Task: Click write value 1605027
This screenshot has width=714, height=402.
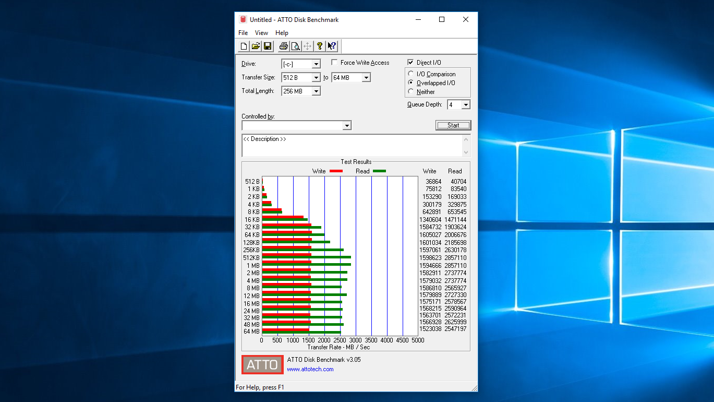Action: 430,235
